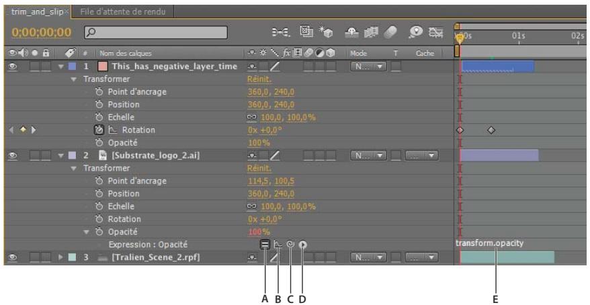Click the Opacité stopwatch of layer 1
The height and width of the screenshot is (305, 590).
pyautogui.click(x=99, y=143)
